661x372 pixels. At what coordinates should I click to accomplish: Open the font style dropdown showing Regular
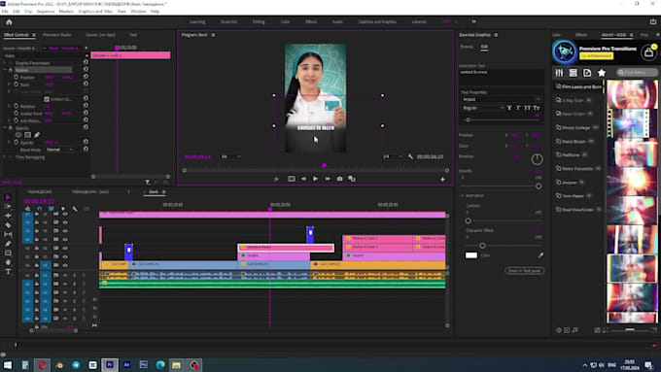[x=483, y=108]
